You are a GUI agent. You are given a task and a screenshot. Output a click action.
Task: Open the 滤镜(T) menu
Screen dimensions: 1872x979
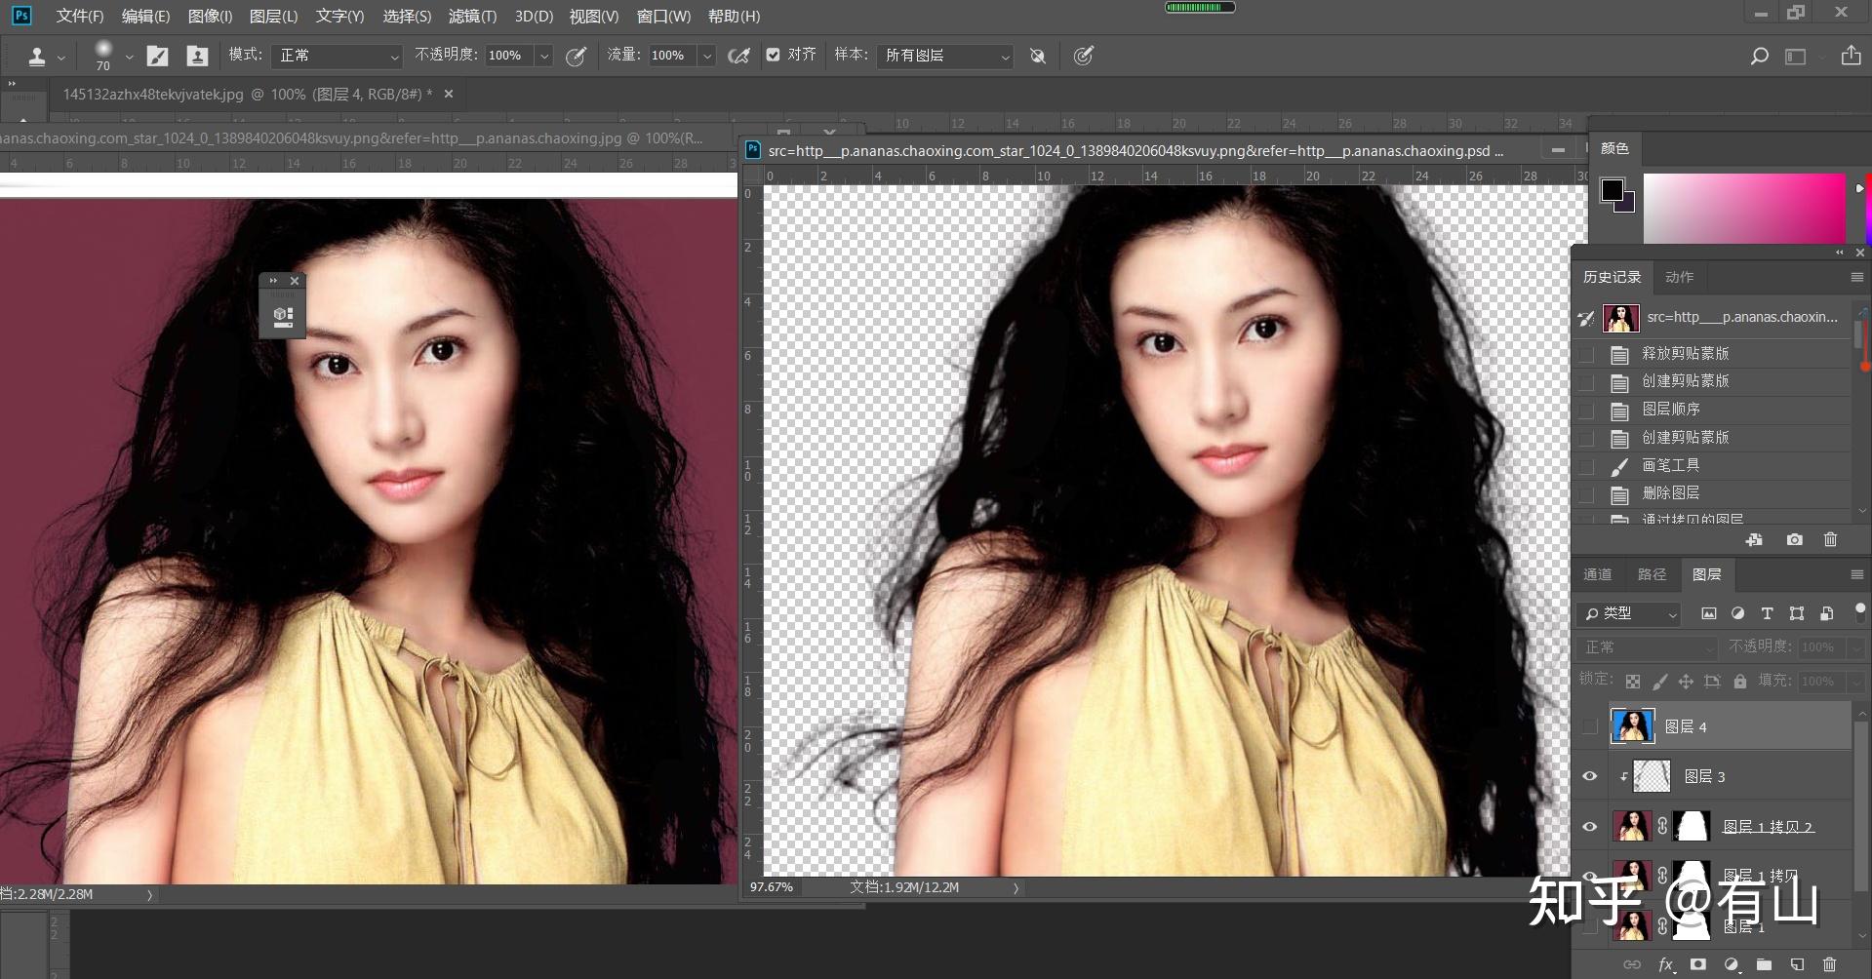[472, 17]
